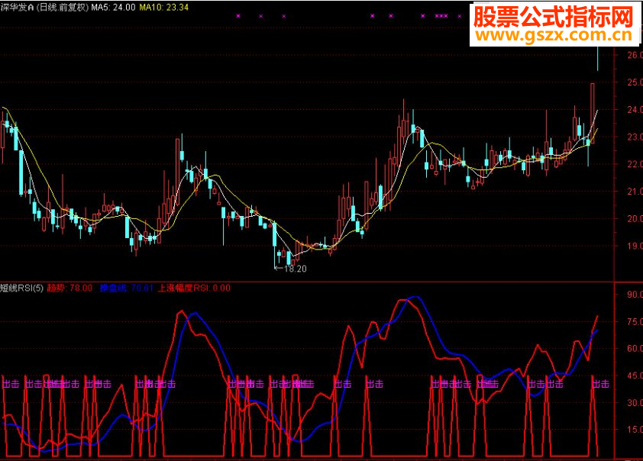Image resolution: width=643 pixels, height=461 pixels.
Task: Click the 24.0 price axis label
Action: pyautogui.click(x=635, y=109)
